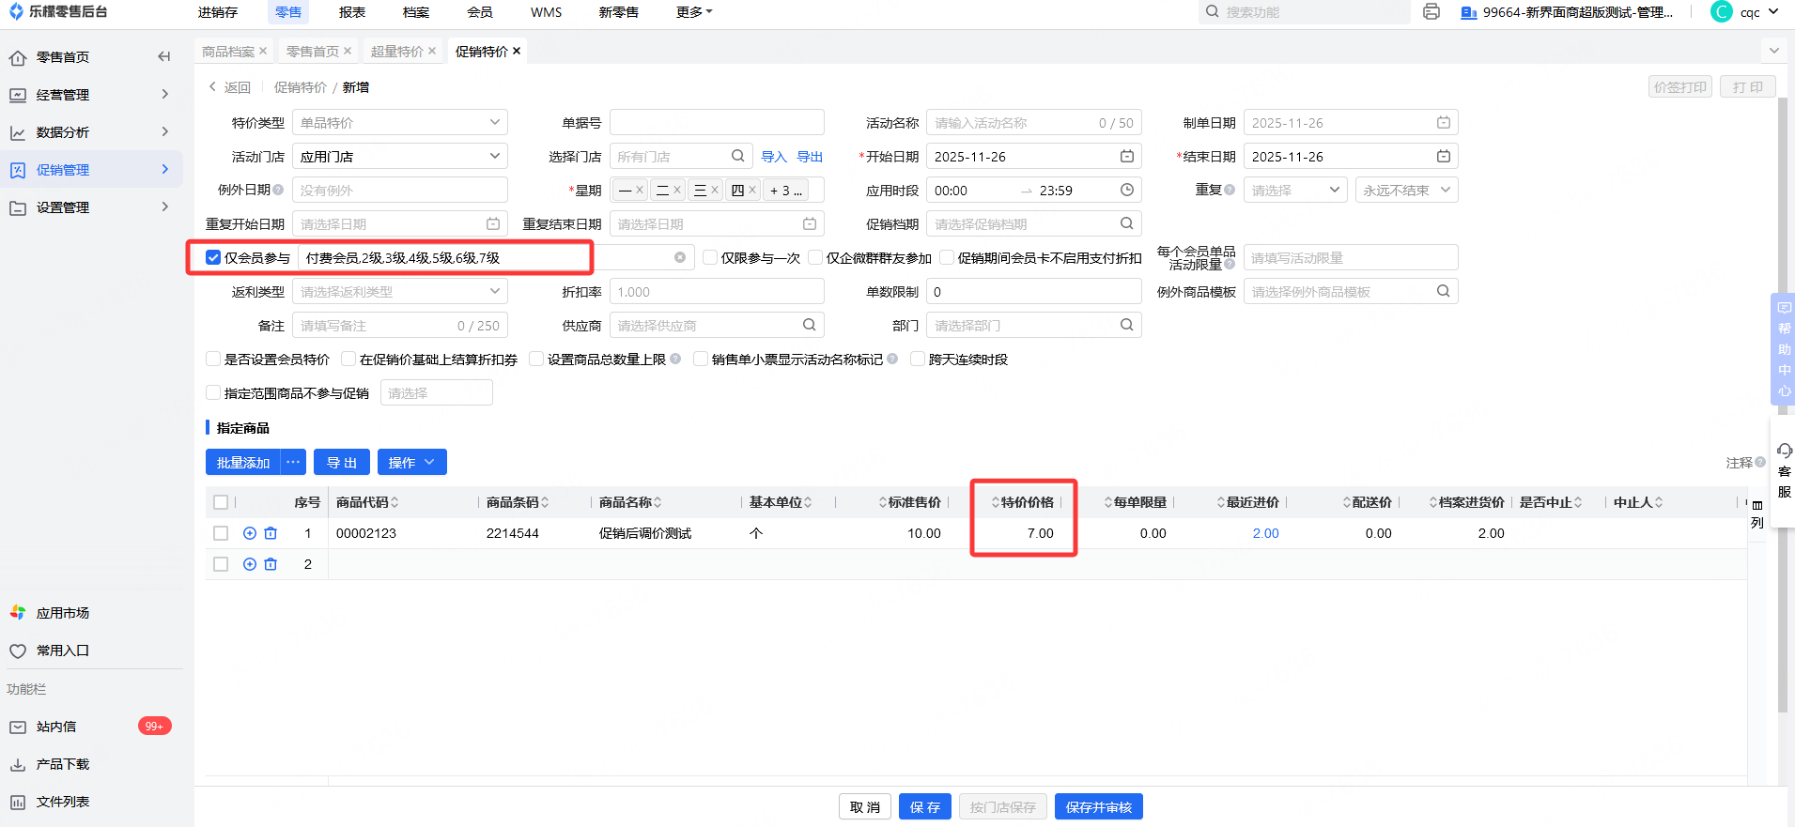
Task: Enable the 跨天连续时段 checkbox
Action: [x=918, y=360]
